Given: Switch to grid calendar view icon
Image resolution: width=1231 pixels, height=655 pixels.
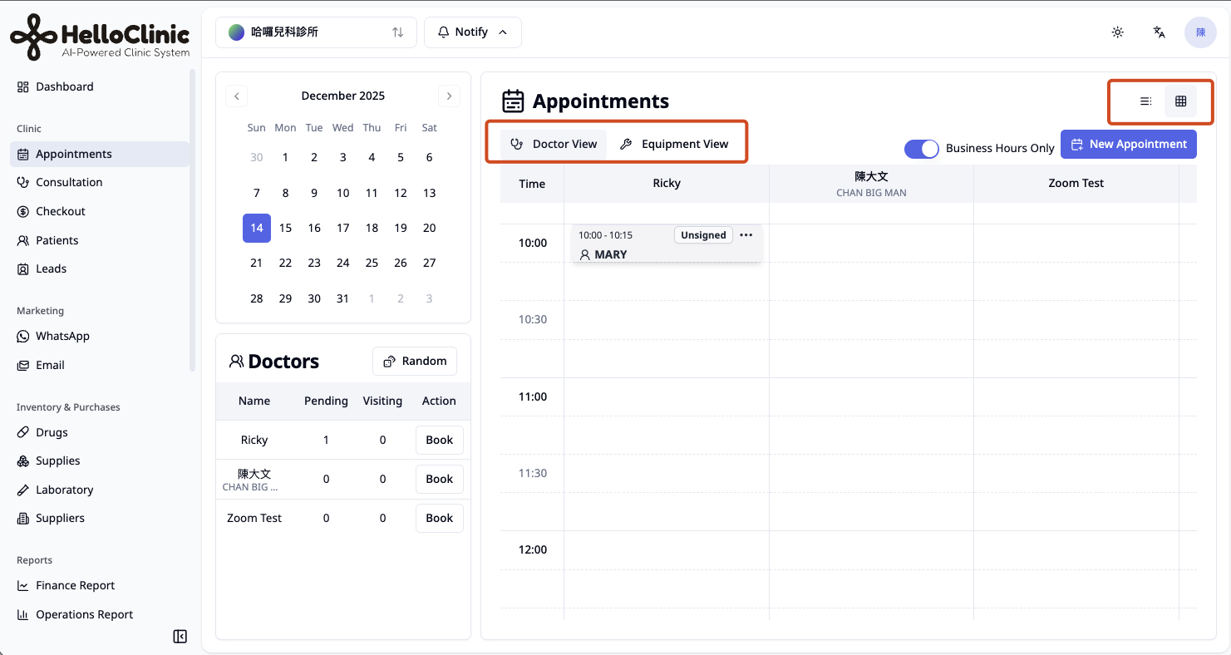Looking at the screenshot, I should coord(1180,101).
